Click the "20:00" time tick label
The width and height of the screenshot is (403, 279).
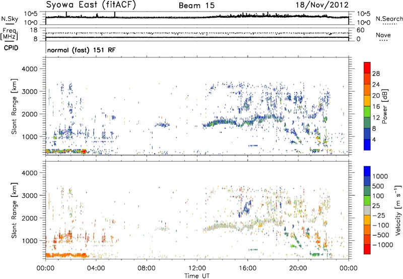click(x=298, y=268)
